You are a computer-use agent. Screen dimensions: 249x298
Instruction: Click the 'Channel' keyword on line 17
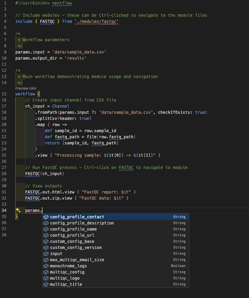tap(61, 106)
